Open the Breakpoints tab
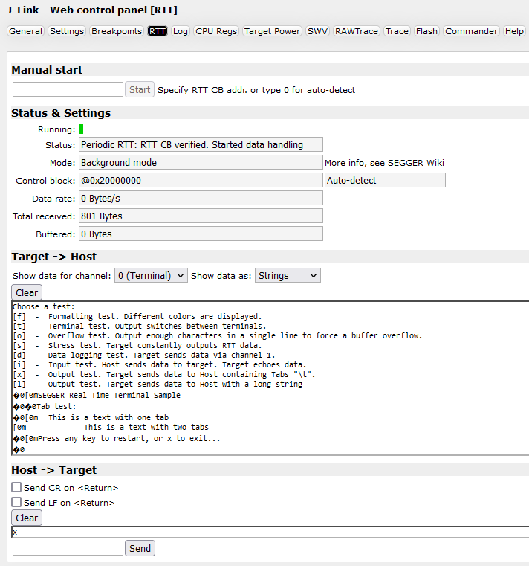Image resolution: width=529 pixels, height=566 pixels. (x=116, y=31)
